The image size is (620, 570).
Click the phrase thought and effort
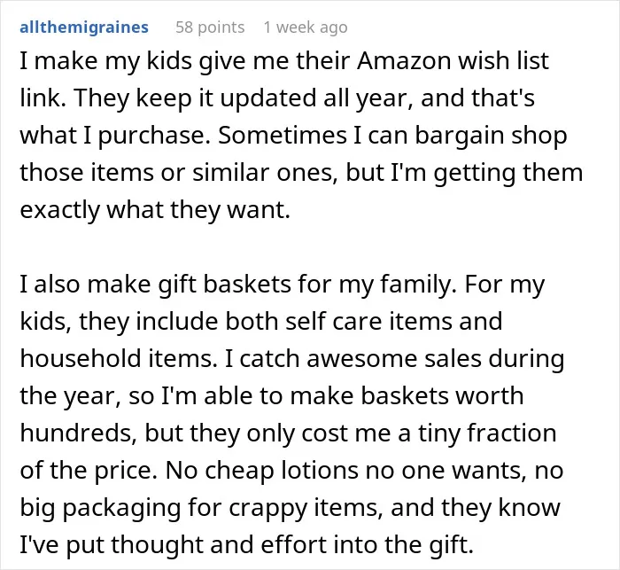(218, 544)
